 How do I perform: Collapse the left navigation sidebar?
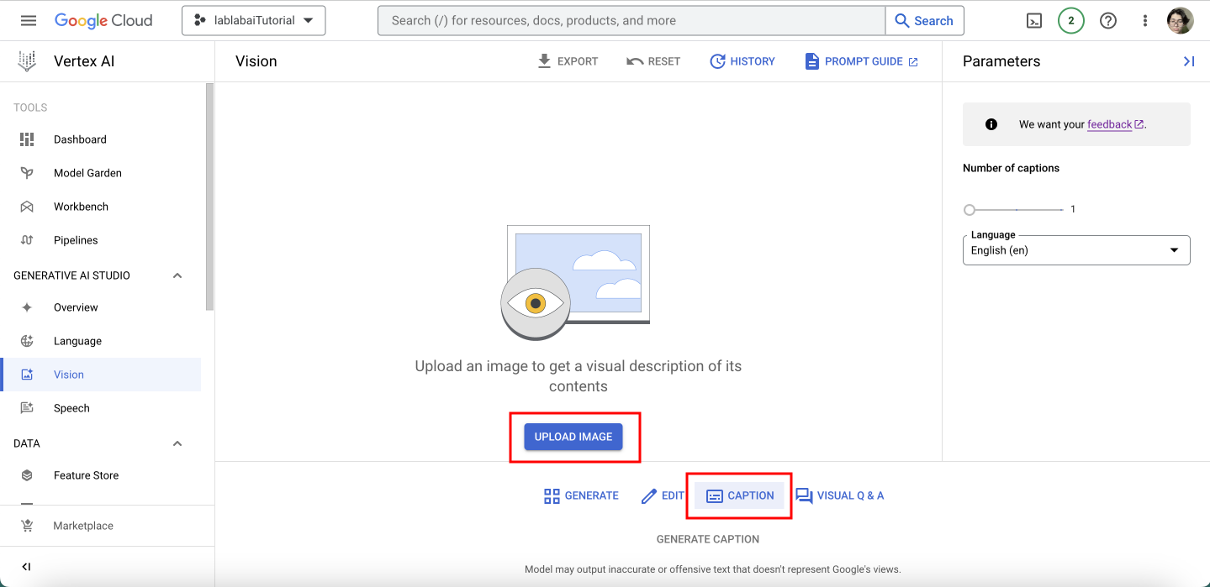click(x=27, y=567)
